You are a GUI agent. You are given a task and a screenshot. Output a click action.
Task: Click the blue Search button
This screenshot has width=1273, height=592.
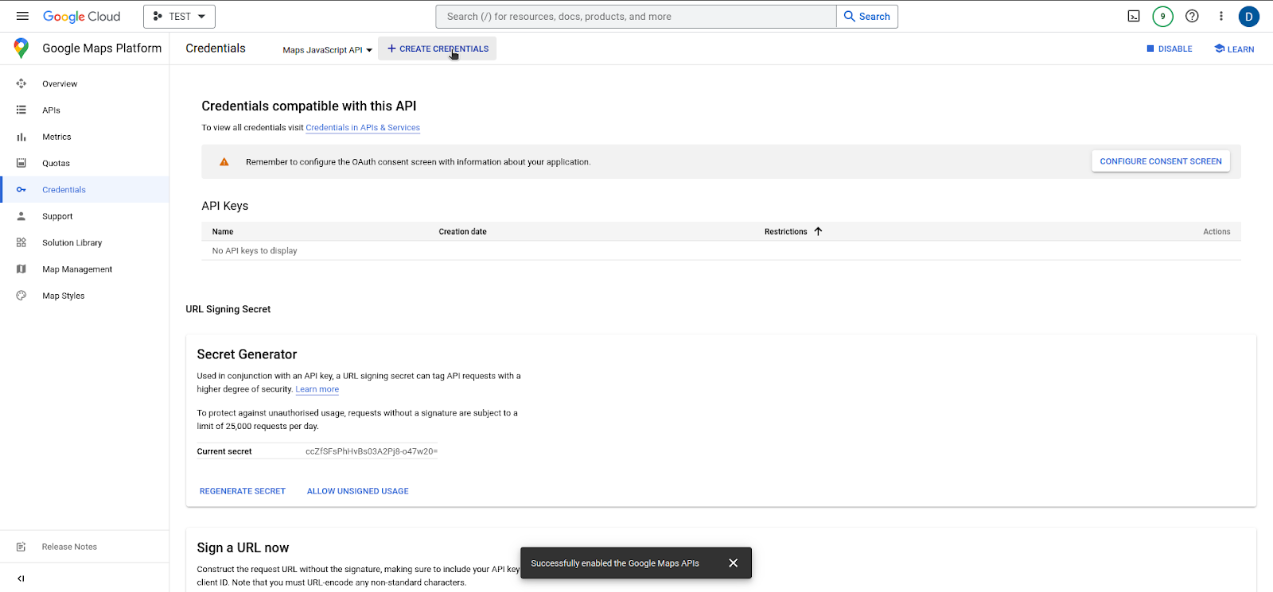click(x=867, y=17)
